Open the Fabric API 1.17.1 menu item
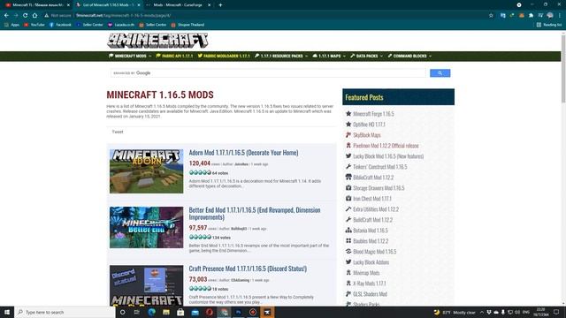 (x=174, y=56)
